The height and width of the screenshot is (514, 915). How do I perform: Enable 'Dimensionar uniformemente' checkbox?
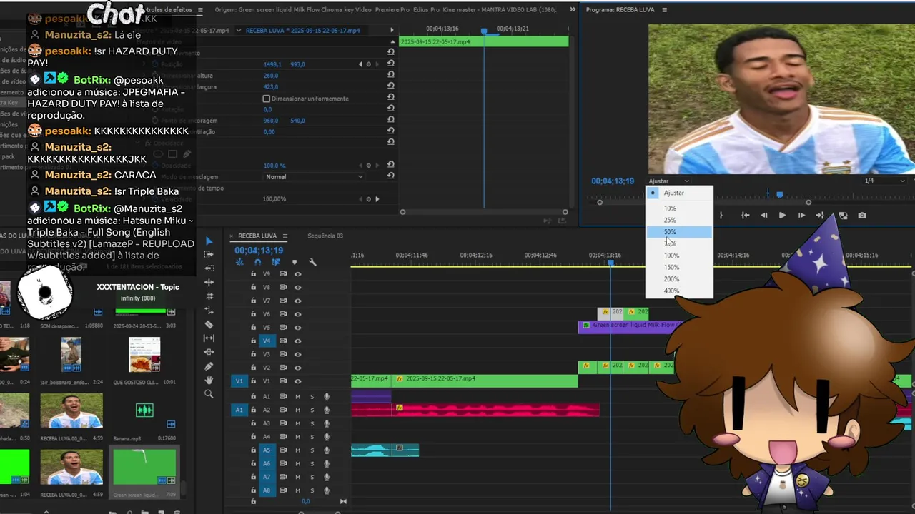(x=267, y=99)
